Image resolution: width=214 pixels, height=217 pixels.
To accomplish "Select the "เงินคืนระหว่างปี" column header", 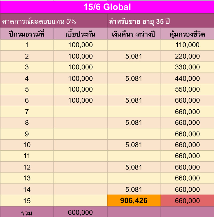I will (134, 34).
